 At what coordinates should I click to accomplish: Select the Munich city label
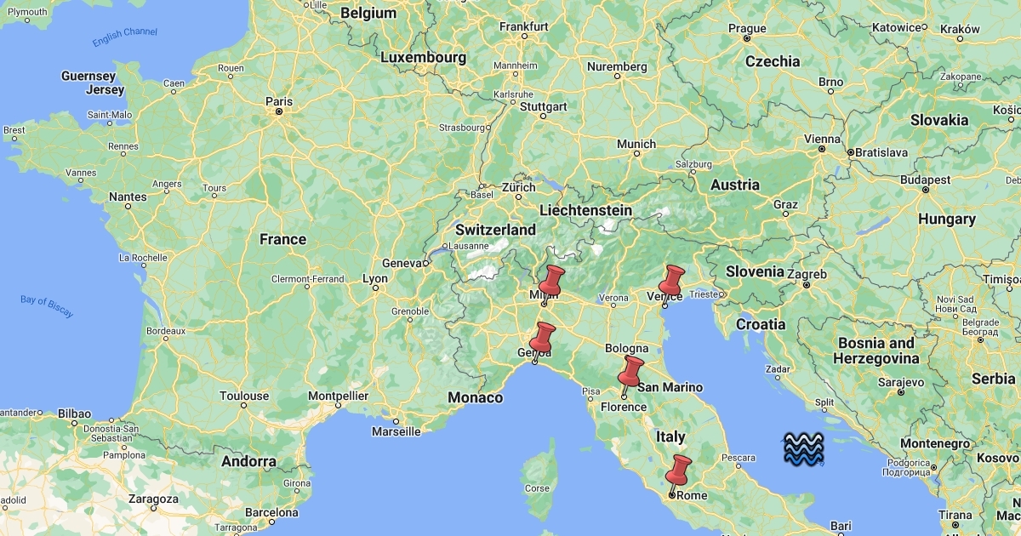point(636,144)
